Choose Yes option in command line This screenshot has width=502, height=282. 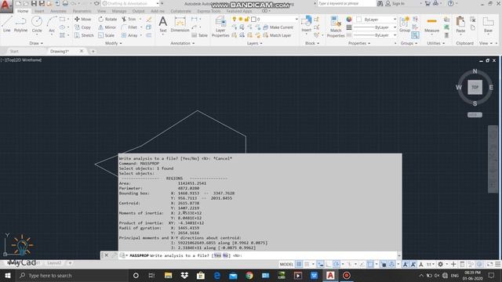pyautogui.click(x=217, y=255)
